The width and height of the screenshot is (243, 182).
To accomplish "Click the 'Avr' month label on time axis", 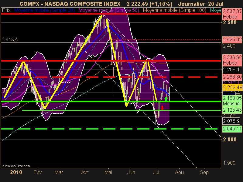I will [85, 172].
